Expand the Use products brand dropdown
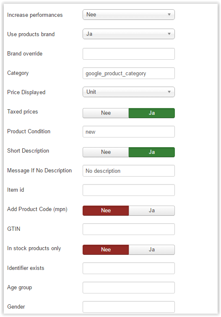 (x=129, y=34)
